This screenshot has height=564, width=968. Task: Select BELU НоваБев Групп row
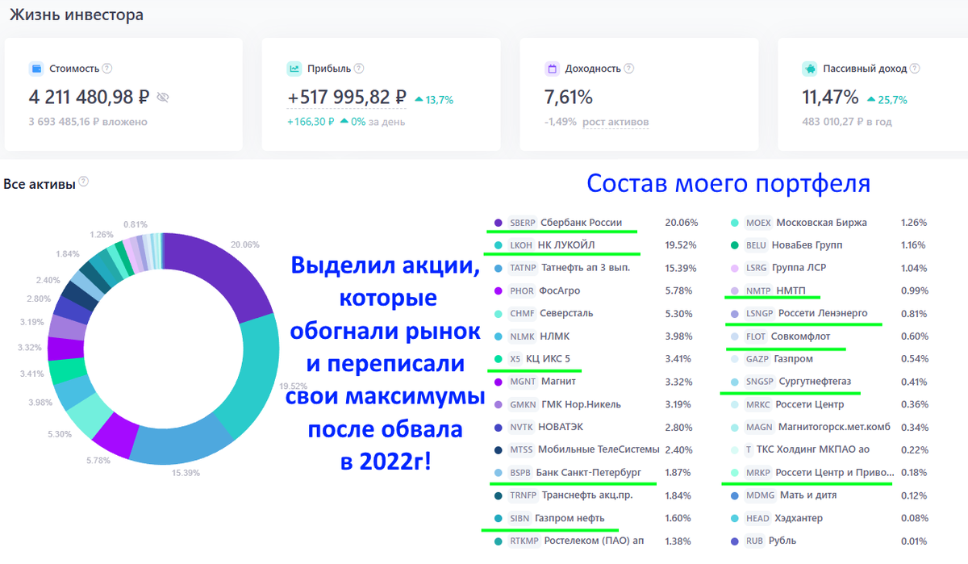(x=829, y=244)
